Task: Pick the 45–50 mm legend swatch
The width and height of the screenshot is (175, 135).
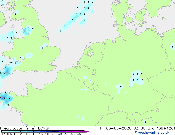Action: (x=81, y=131)
